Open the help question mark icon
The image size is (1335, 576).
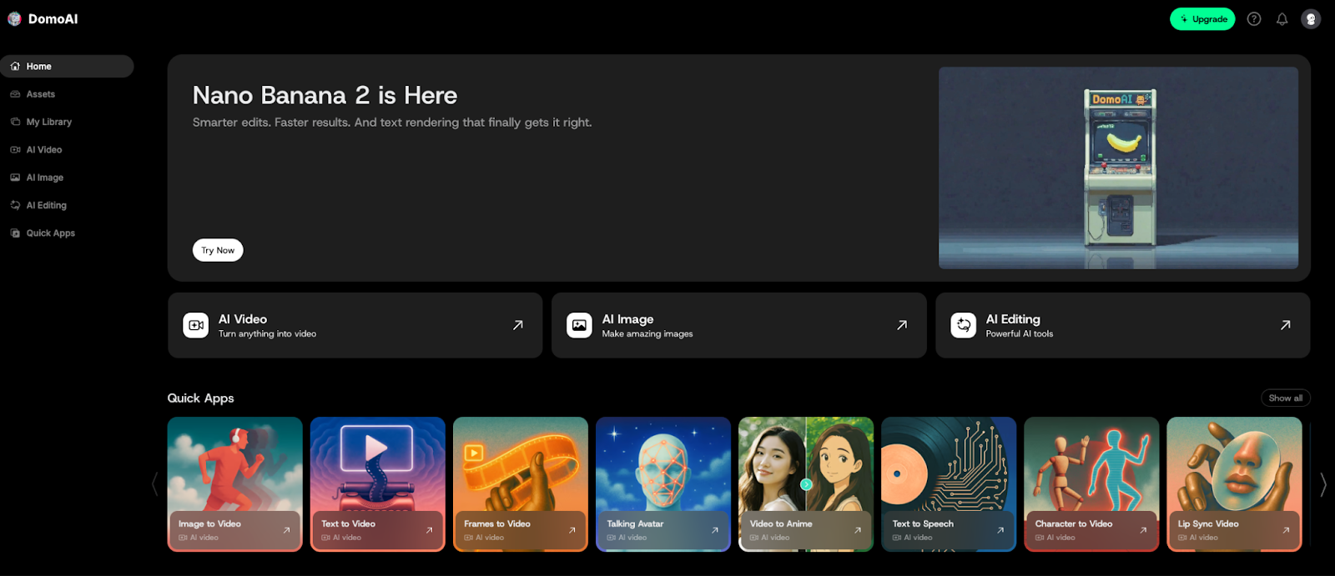coord(1254,19)
